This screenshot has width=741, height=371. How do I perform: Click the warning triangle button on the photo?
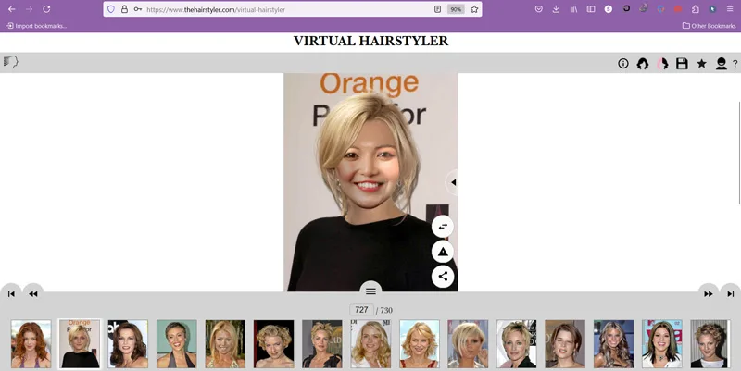(x=443, y=252)
